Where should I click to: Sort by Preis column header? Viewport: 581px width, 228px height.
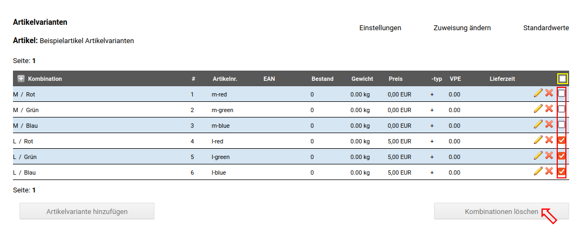pos(395,79)
